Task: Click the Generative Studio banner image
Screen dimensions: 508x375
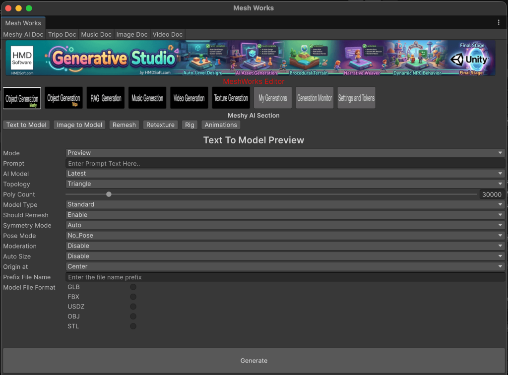Action: tap(251, 58)
